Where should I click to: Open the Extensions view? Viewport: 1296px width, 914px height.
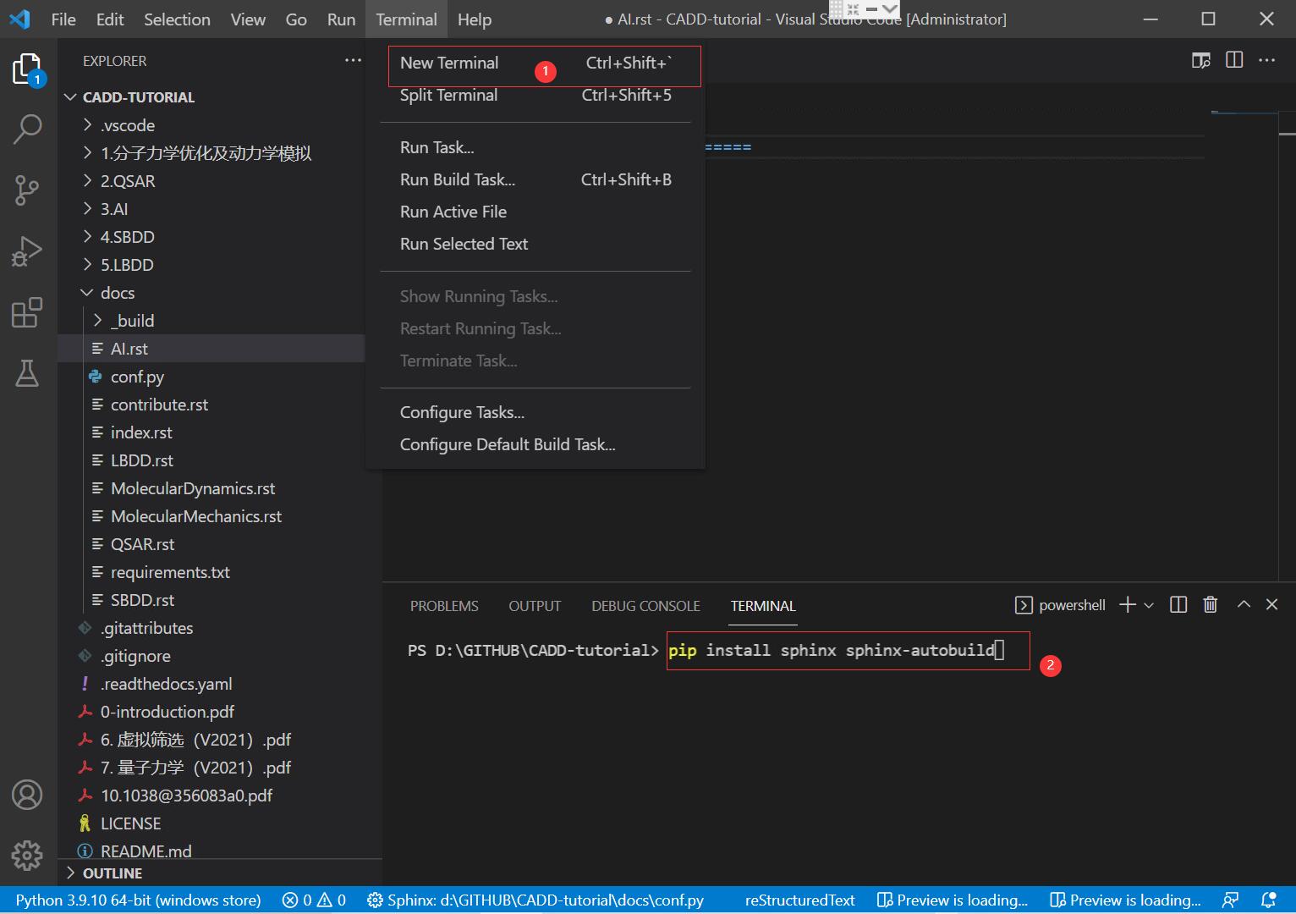pos(27,312)
